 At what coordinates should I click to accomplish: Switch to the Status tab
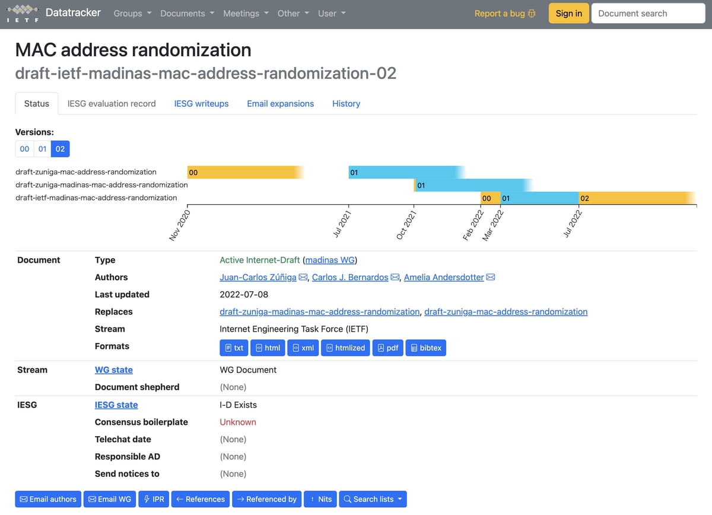37,103
